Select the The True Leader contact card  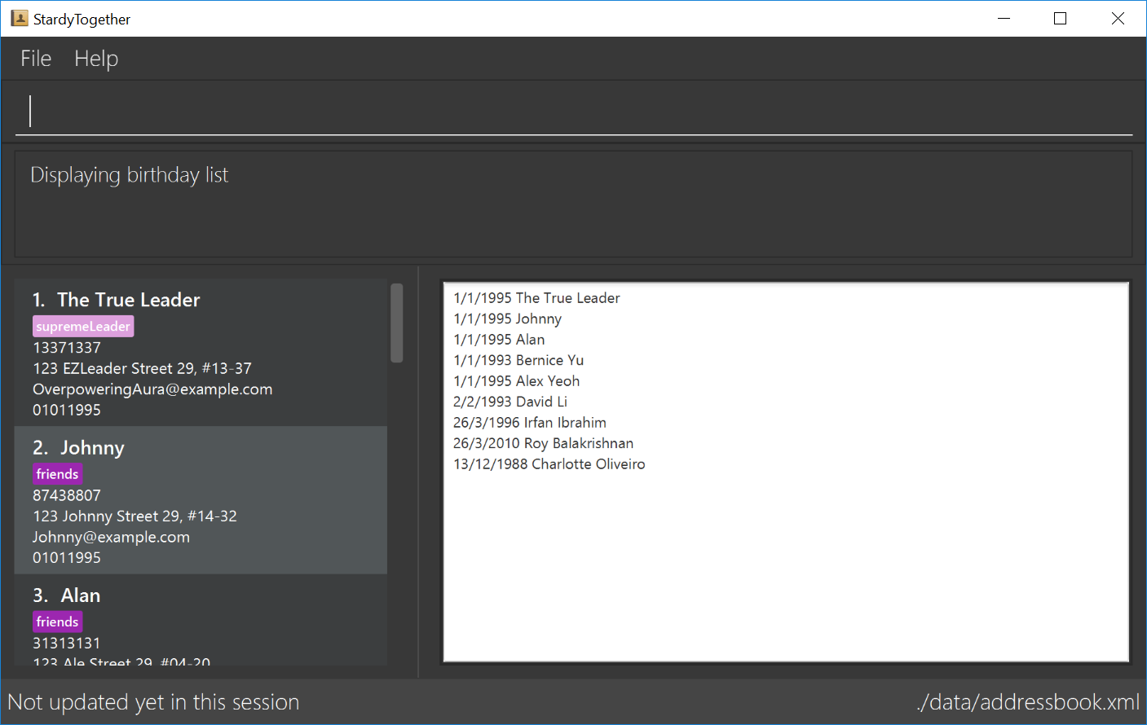pos(201,353)
